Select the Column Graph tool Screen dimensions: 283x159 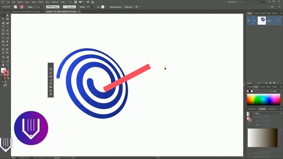(8, 57)
